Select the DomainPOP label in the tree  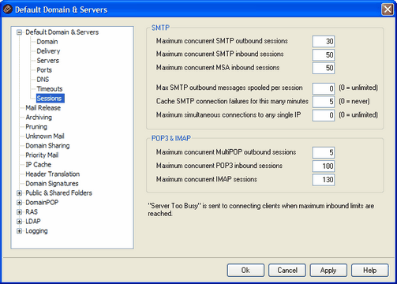42,203
